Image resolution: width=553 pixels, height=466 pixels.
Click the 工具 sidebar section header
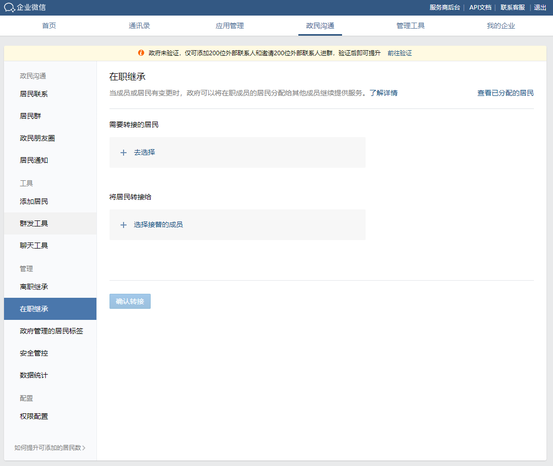(x=27, y=183)
